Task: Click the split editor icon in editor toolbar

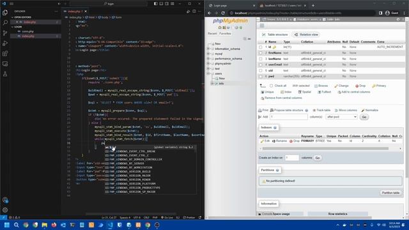Action: [x=194, y=11]
